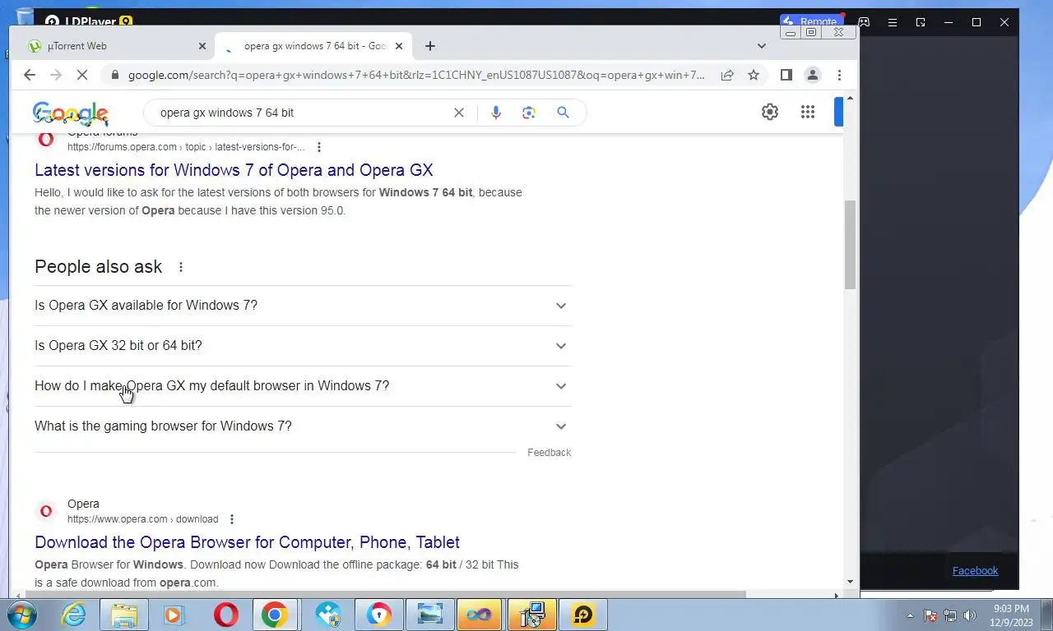
Task: Search by image with Google Lens
Action: pos(529,113)
